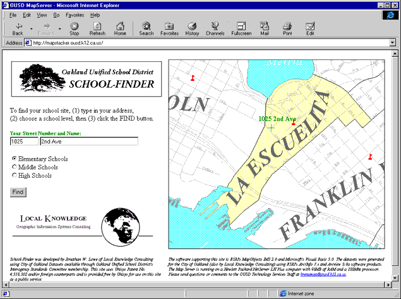Click the horizontal scrollbar left arrow
Viewport: 401px width, 299px height.
[x=6, y=284]
